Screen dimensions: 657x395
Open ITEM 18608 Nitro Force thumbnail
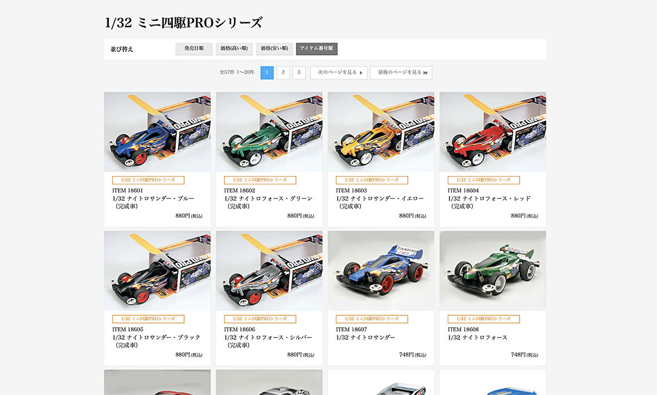[x=493, y=271]
